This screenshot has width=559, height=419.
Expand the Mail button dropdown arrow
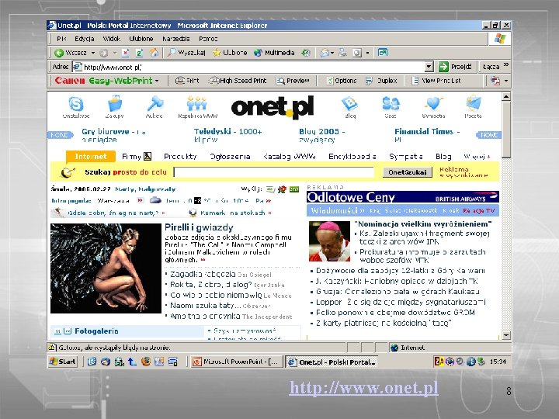click(332, 53)
